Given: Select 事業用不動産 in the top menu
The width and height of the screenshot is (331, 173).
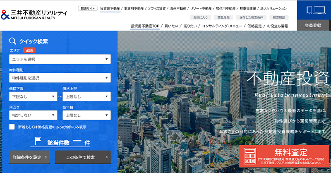Looking at the screenshot, I should coord(134,8).
